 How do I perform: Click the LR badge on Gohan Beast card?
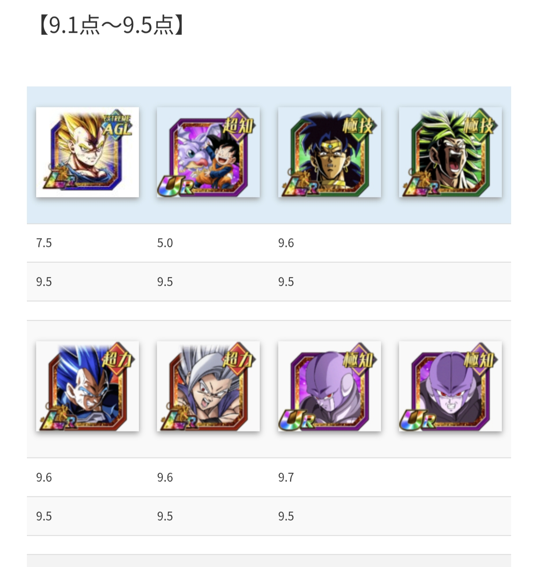178,420
